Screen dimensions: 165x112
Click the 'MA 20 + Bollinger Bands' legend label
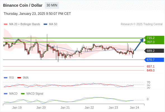coord(25,24)
